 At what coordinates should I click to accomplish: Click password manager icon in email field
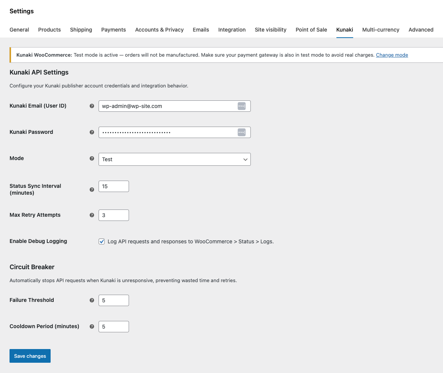tap(242, 106)
